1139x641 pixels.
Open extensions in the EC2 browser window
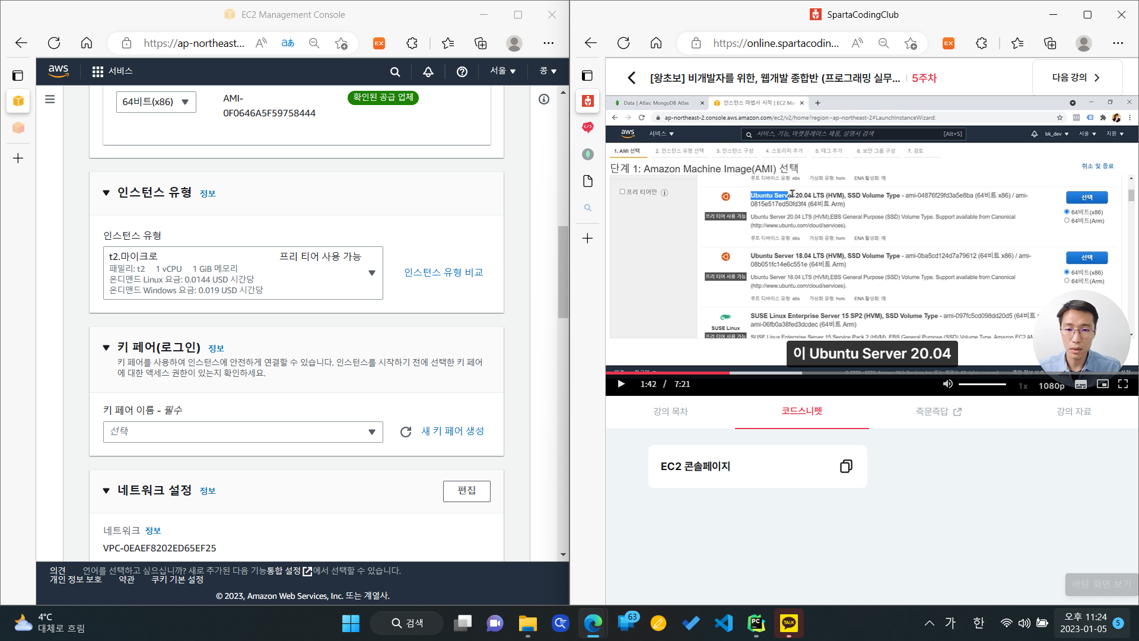point(412,43)
